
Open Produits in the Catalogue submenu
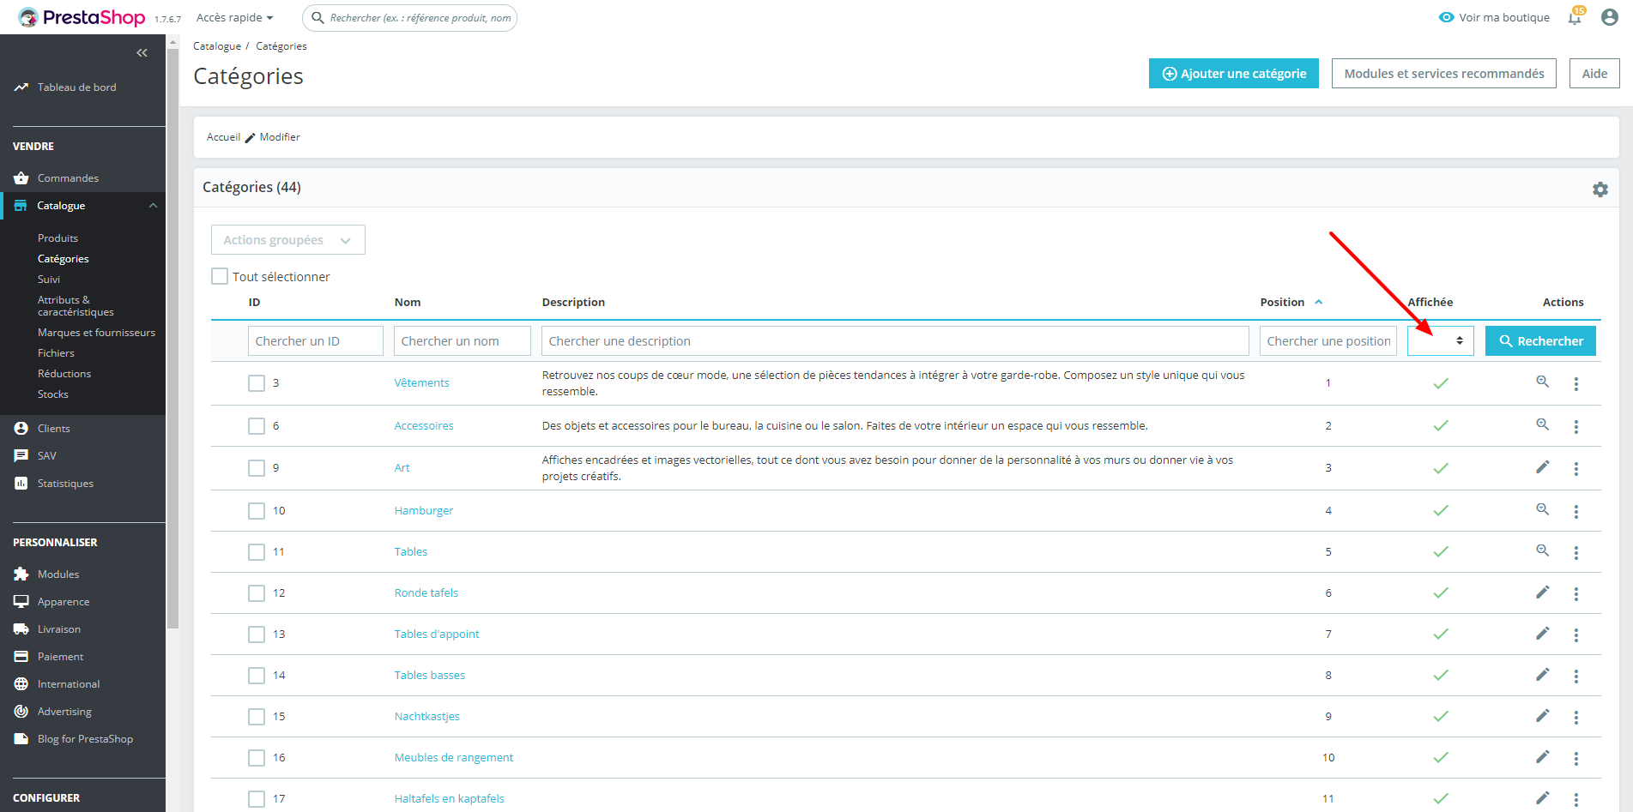[57, 238]
